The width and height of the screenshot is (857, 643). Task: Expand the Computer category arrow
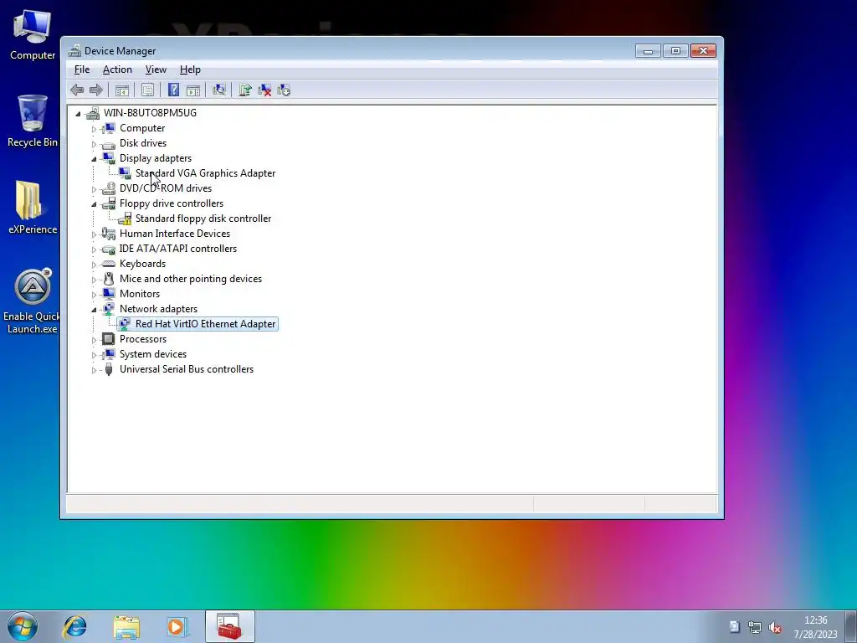pyautogui.click(x=94, y=129)
